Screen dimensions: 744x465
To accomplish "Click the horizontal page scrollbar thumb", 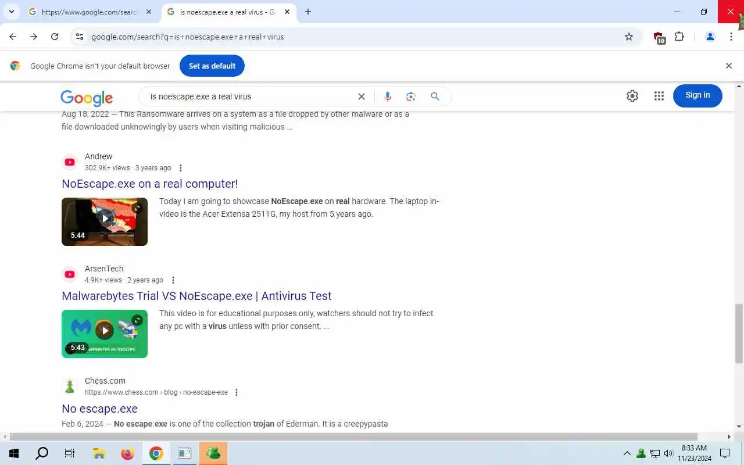I will [353, 437].
